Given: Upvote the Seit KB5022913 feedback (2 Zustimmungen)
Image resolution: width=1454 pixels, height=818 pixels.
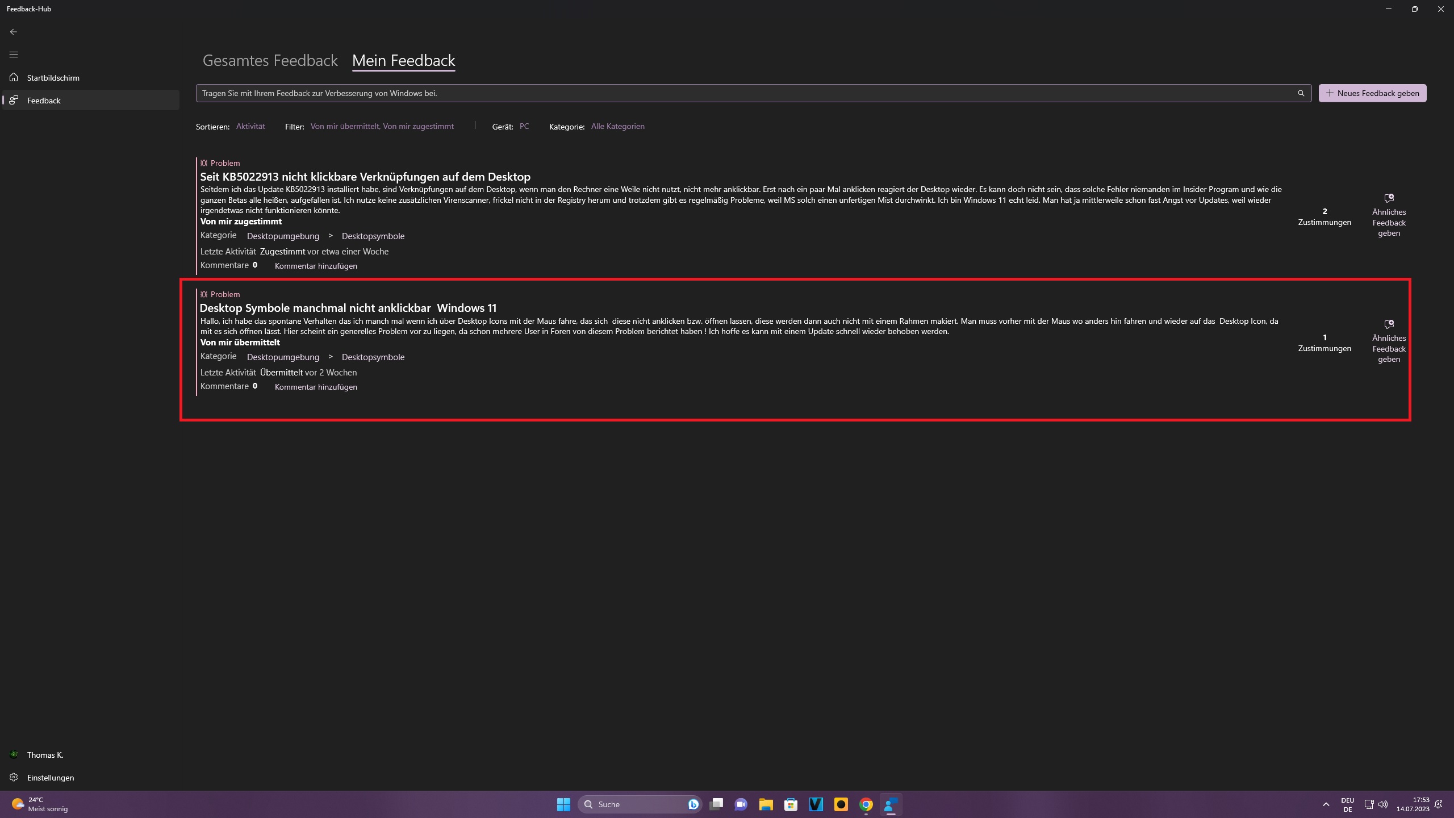Looking at the screenshot, I should 1325,216.
